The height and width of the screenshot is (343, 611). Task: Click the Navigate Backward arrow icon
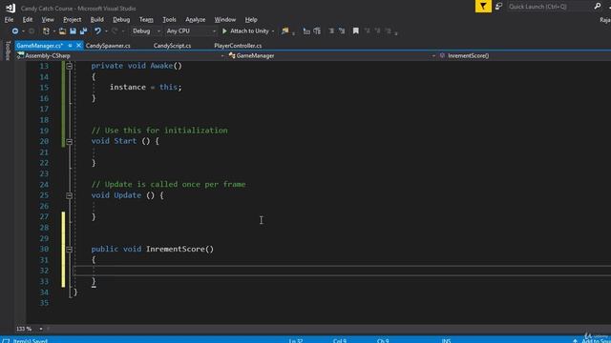point(15,31)
